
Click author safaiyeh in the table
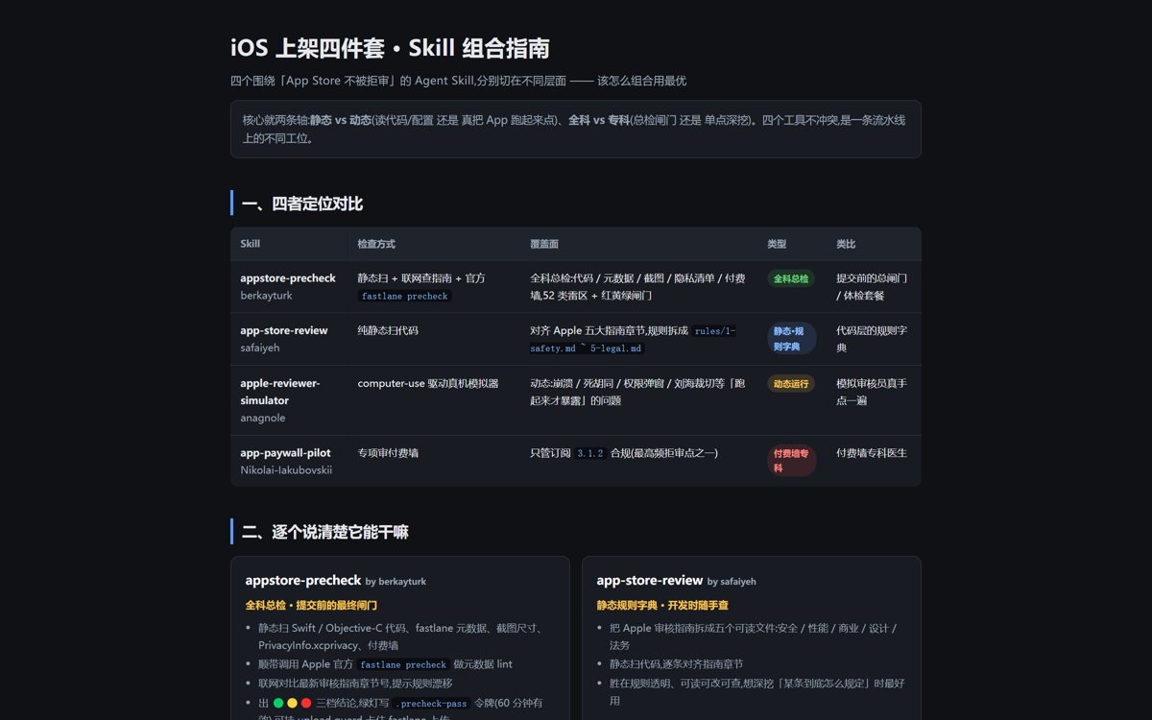pyautogui.click(x=260, y=348)
